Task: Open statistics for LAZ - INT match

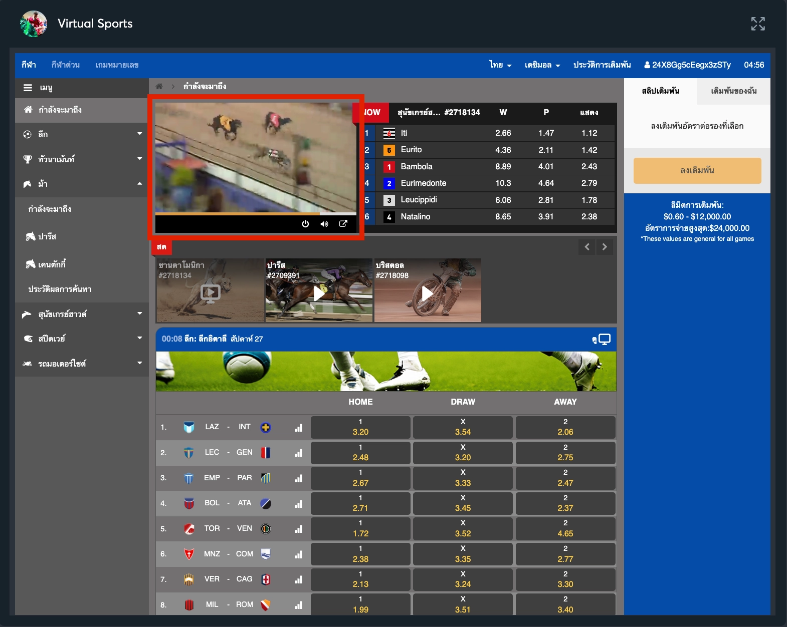Action: [x=298, y=428]
